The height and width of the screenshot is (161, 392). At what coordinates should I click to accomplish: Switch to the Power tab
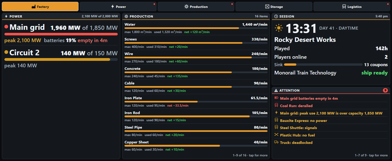tap(118, 7)
